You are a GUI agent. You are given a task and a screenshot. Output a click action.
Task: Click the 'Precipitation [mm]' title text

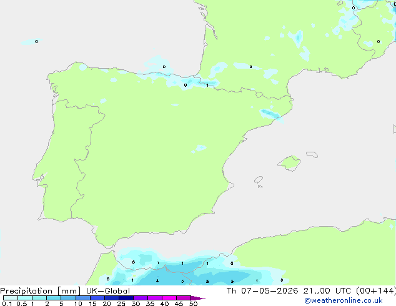40,291
